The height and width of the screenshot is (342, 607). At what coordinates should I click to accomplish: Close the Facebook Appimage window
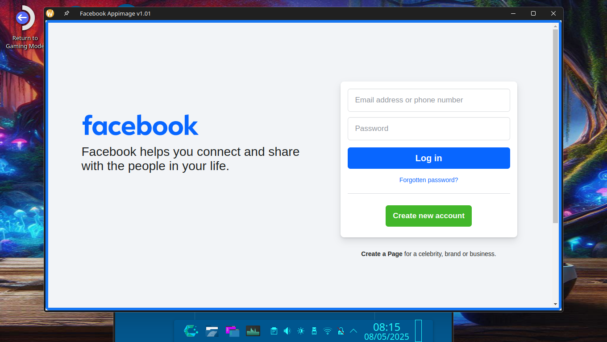[553, 13]
